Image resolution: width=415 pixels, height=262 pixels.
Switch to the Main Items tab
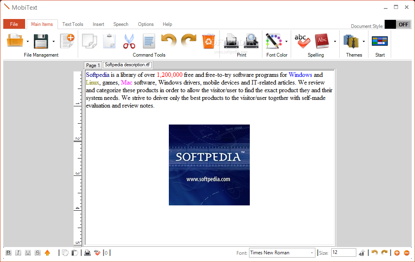click(42, 24)
